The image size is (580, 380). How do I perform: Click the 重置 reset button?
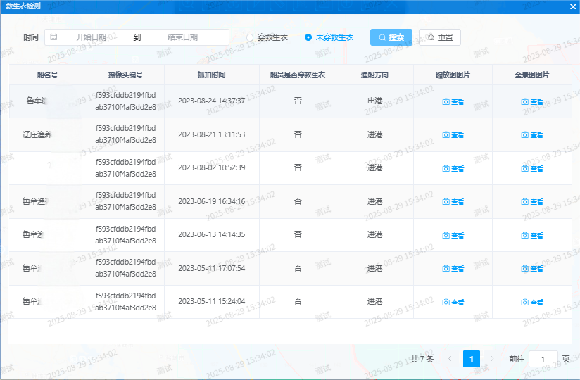[440, 37]
